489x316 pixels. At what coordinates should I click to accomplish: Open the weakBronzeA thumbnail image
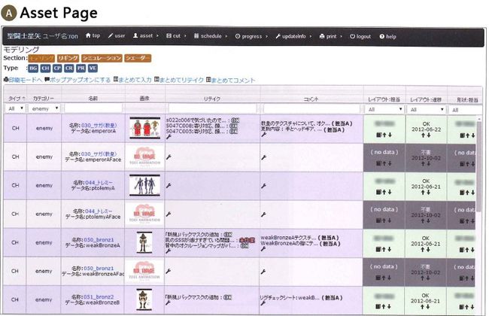[x=144, y=242]
